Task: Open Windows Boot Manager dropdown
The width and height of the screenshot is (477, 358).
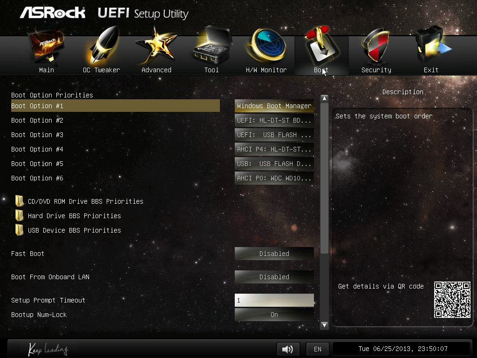Action: (274, 106)
